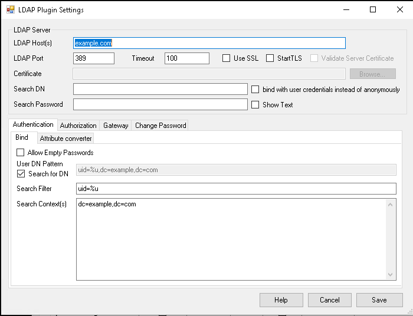Enable the Use SSL checkbox
This screenshot has height=316, width=413.
point(227,58)
